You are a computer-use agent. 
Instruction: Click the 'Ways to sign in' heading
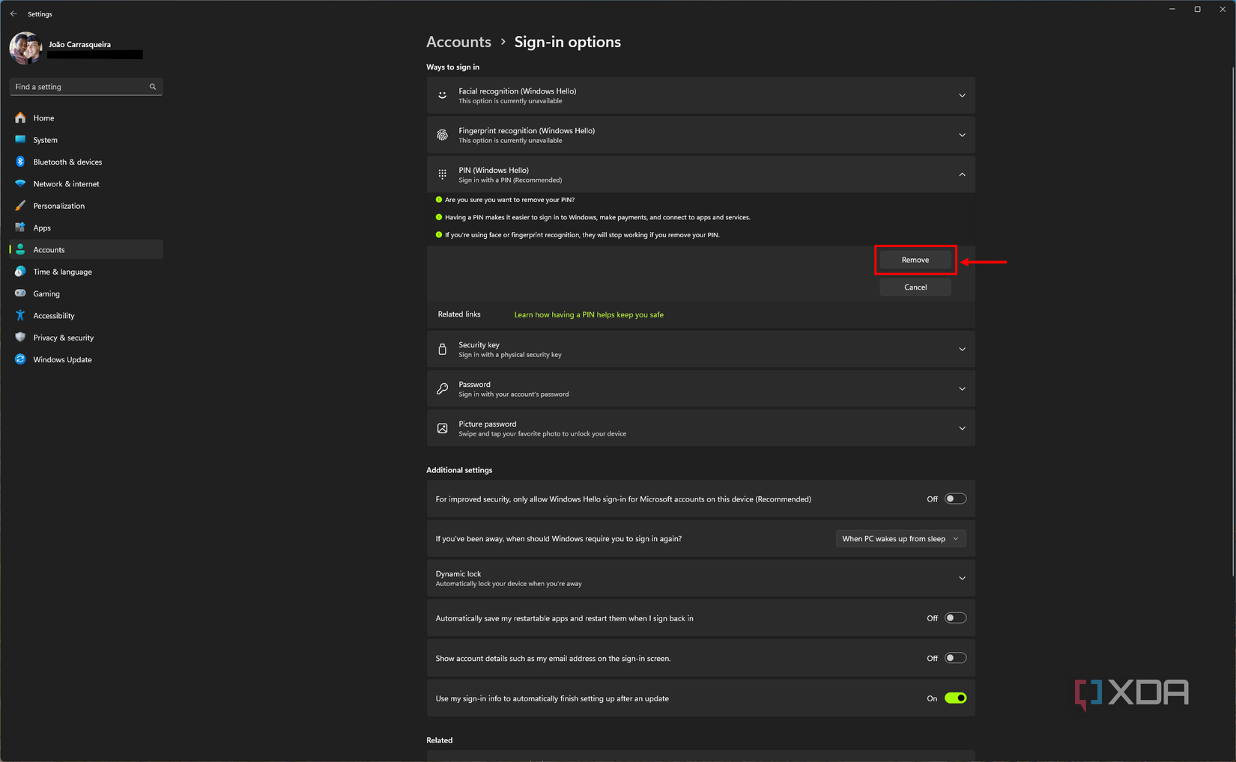pos(452,67)
